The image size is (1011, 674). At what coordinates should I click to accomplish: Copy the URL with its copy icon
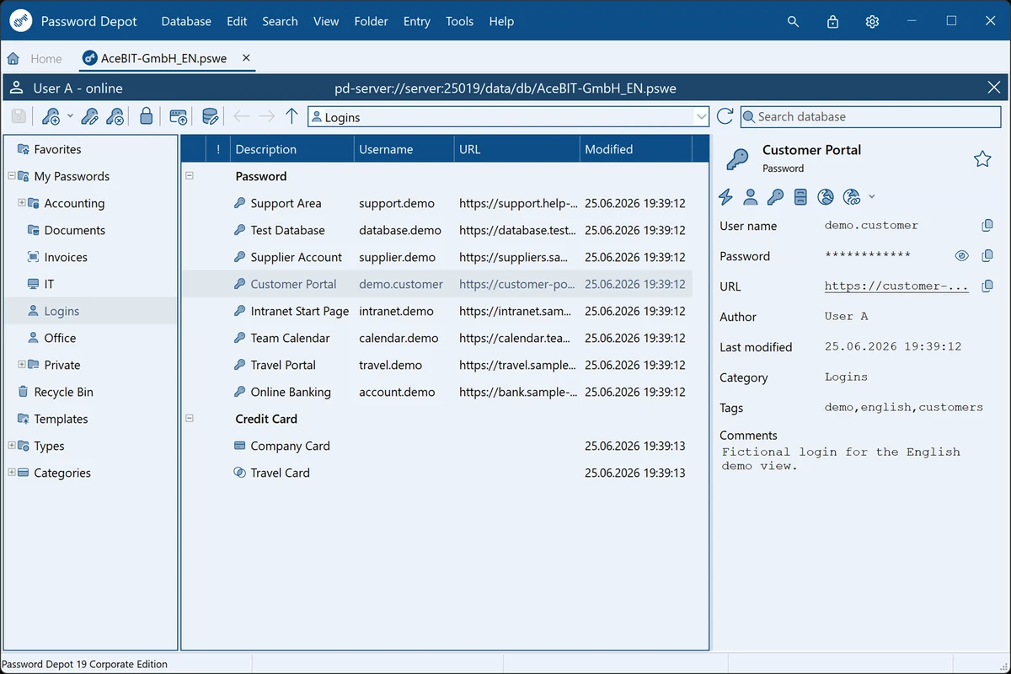point(987,286)
